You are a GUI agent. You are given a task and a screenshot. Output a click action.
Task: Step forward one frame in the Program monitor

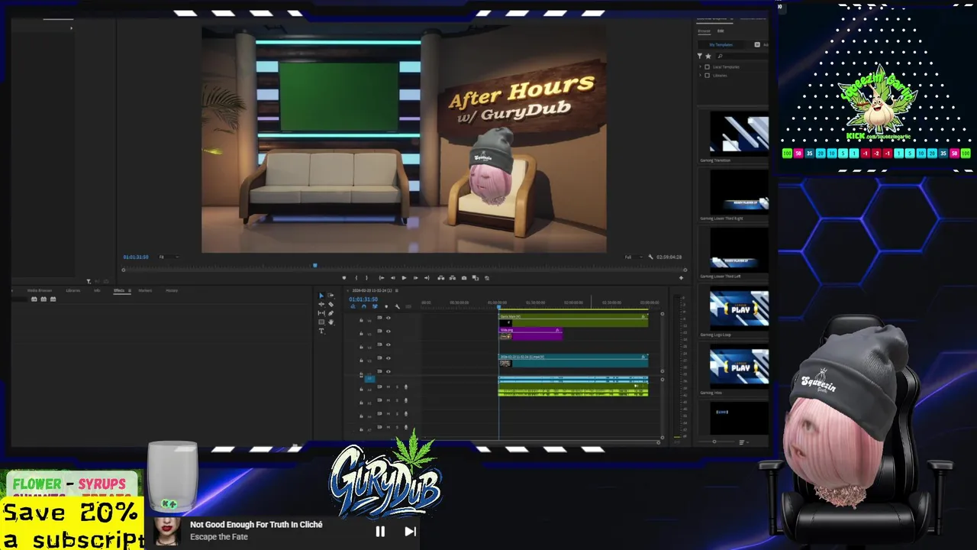(x=415, y=278)
